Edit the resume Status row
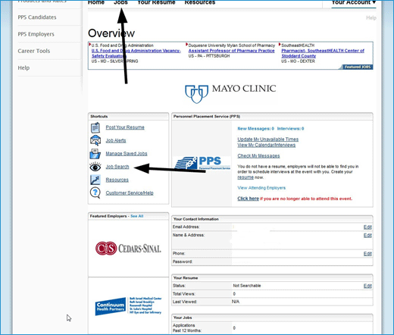This screenshot has width=394, height=335. pyautogui.click(x=367, y=286)
